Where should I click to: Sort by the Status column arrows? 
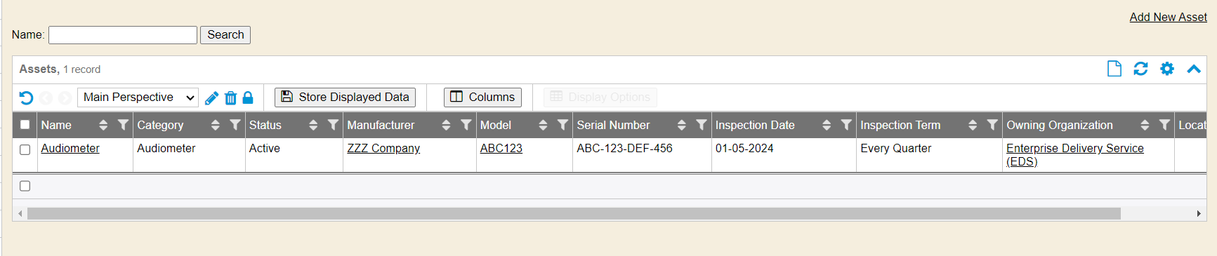(313, 125)
